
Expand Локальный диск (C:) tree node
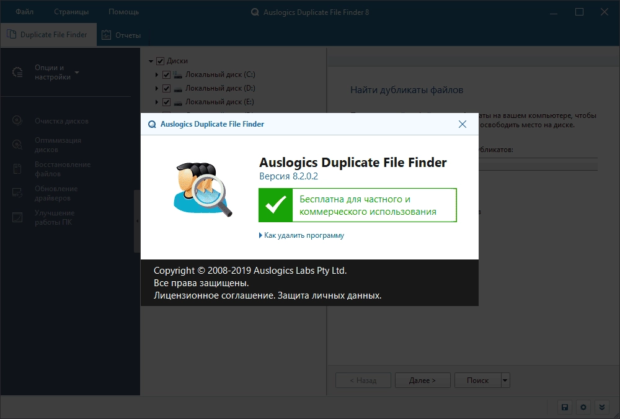coord(157,74)
